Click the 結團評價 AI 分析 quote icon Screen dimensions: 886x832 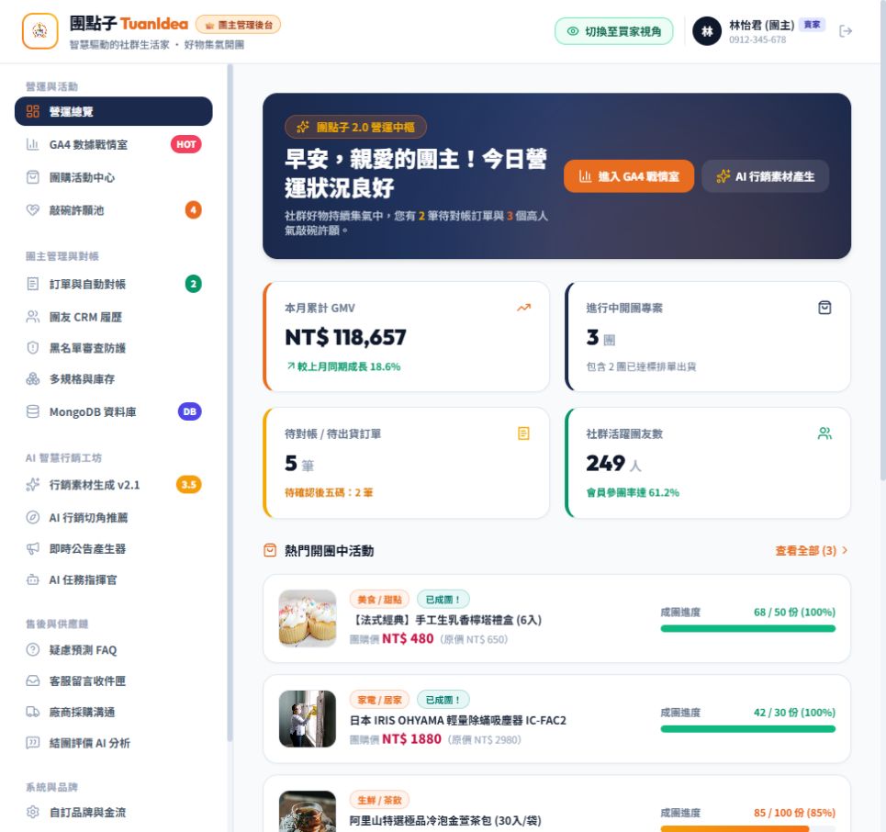[33, 743]
